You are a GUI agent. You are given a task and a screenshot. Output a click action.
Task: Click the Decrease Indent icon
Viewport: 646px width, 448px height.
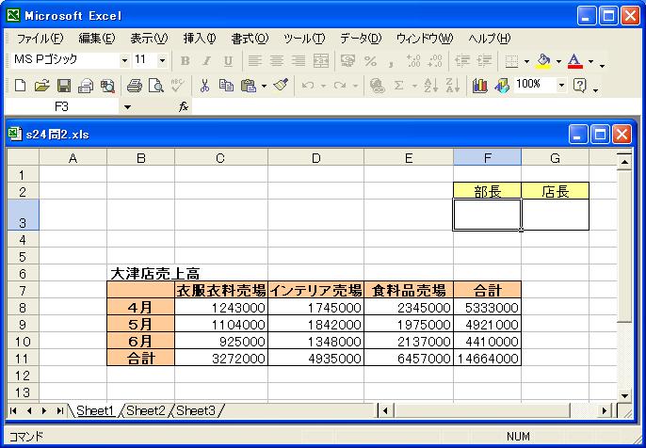point(462,61)
